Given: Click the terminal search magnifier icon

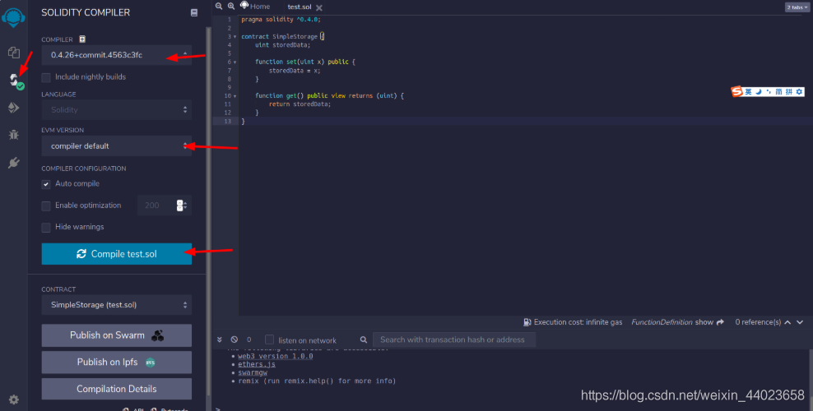Looking at the screenshot, I should tap(364, 339).
